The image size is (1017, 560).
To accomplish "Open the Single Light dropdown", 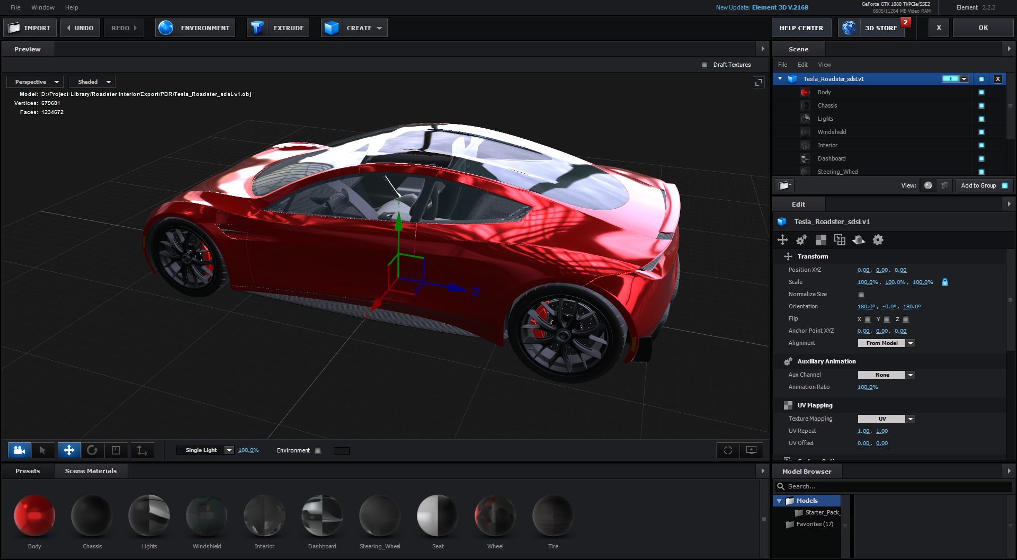I will [x=206, y=450].
